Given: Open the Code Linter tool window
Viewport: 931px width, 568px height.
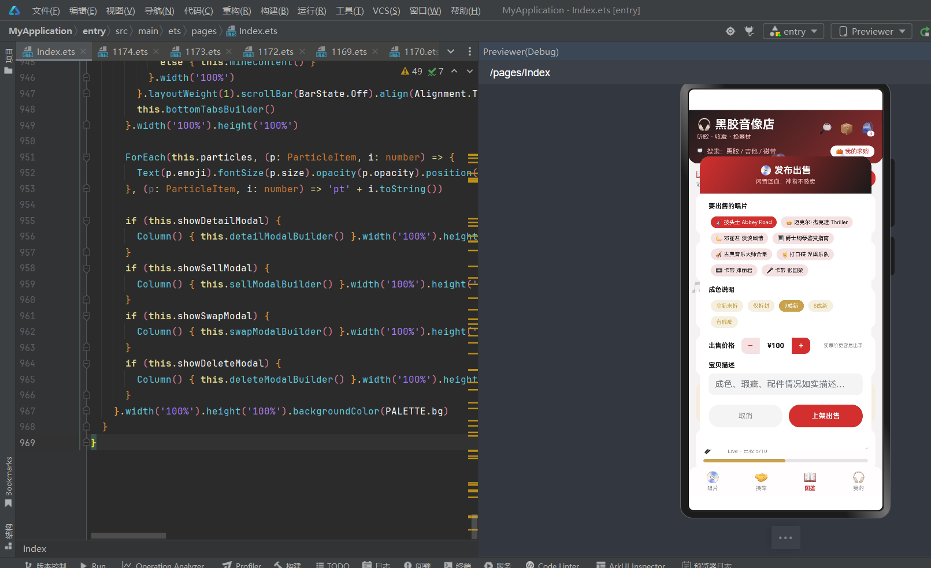Looking at the screenshot, I should pos(552,565).
